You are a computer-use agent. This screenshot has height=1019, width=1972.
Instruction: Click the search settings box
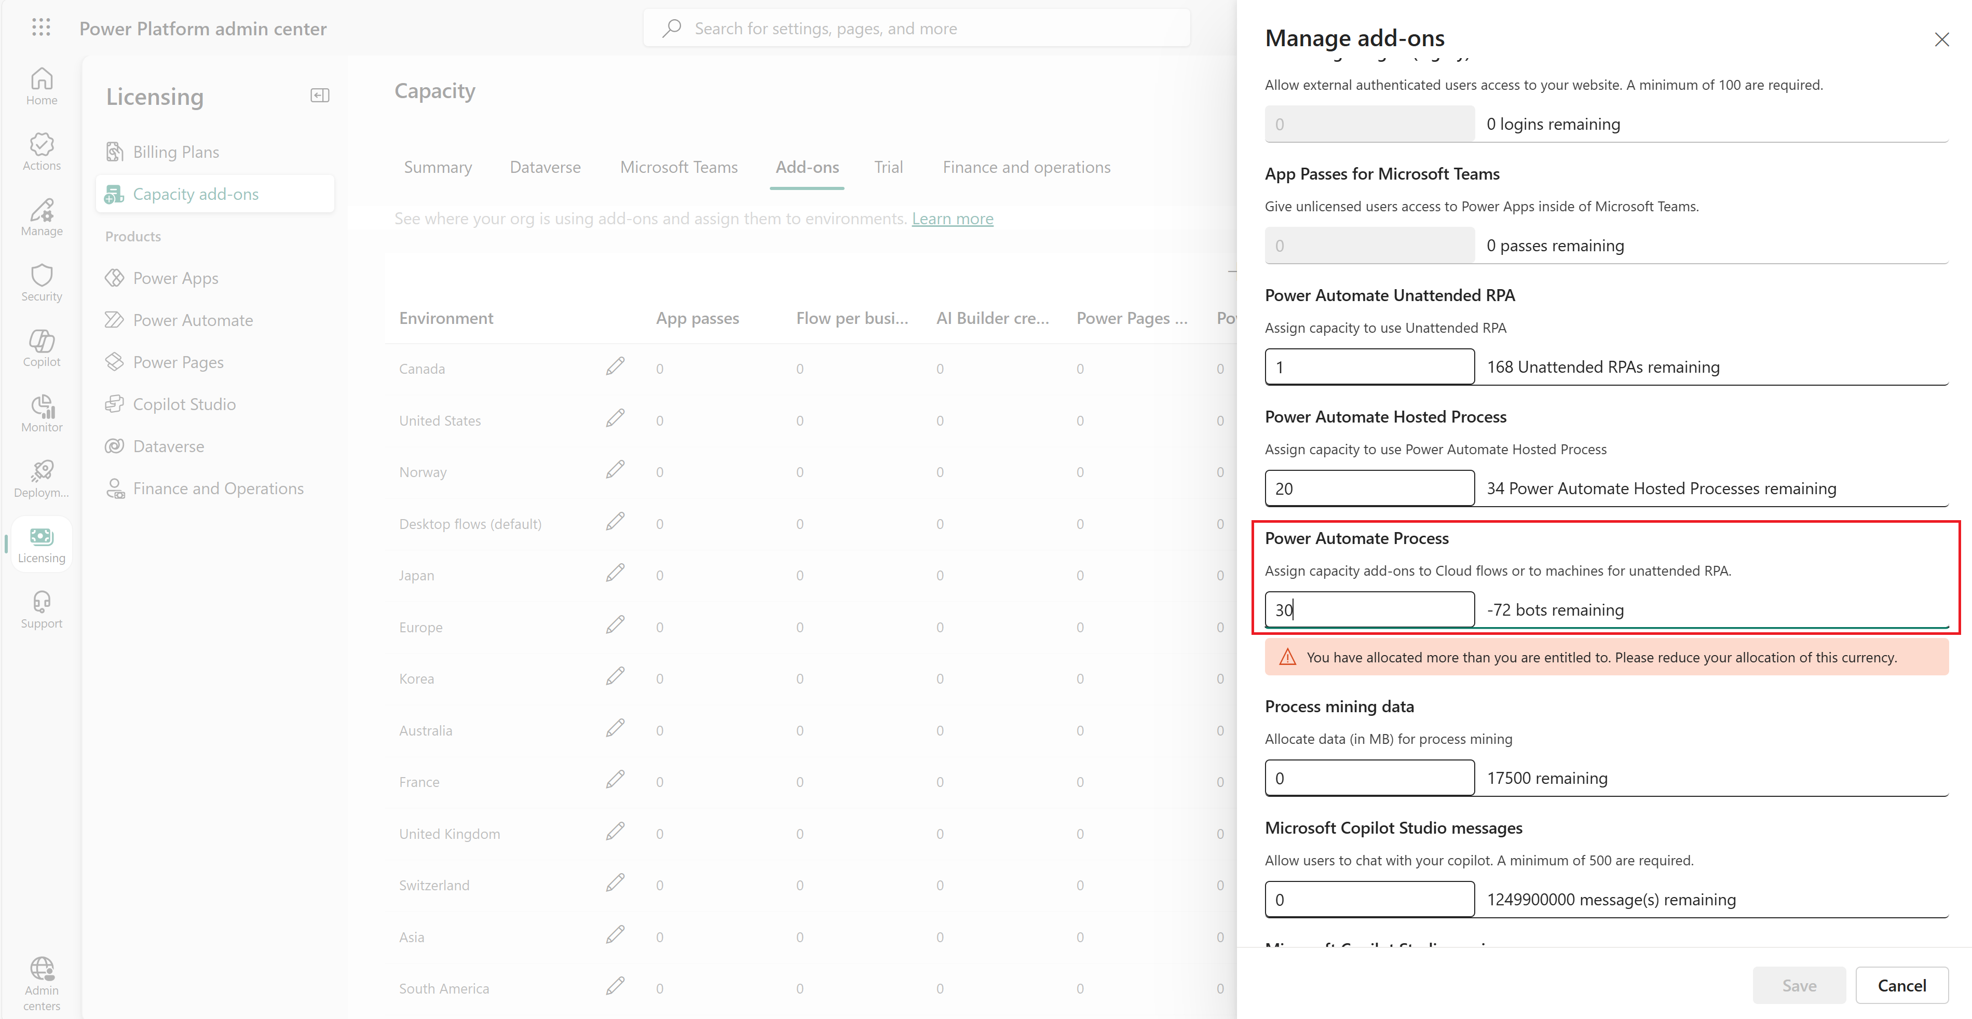pyautogui.click(x=916, y=29)
